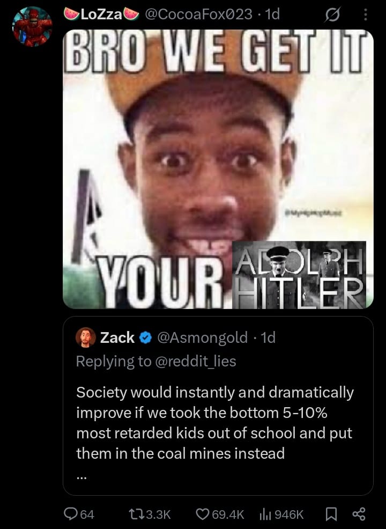Click the Grok slash-circle icon
This screenshot has height=529, width=386.
[332, 15]
